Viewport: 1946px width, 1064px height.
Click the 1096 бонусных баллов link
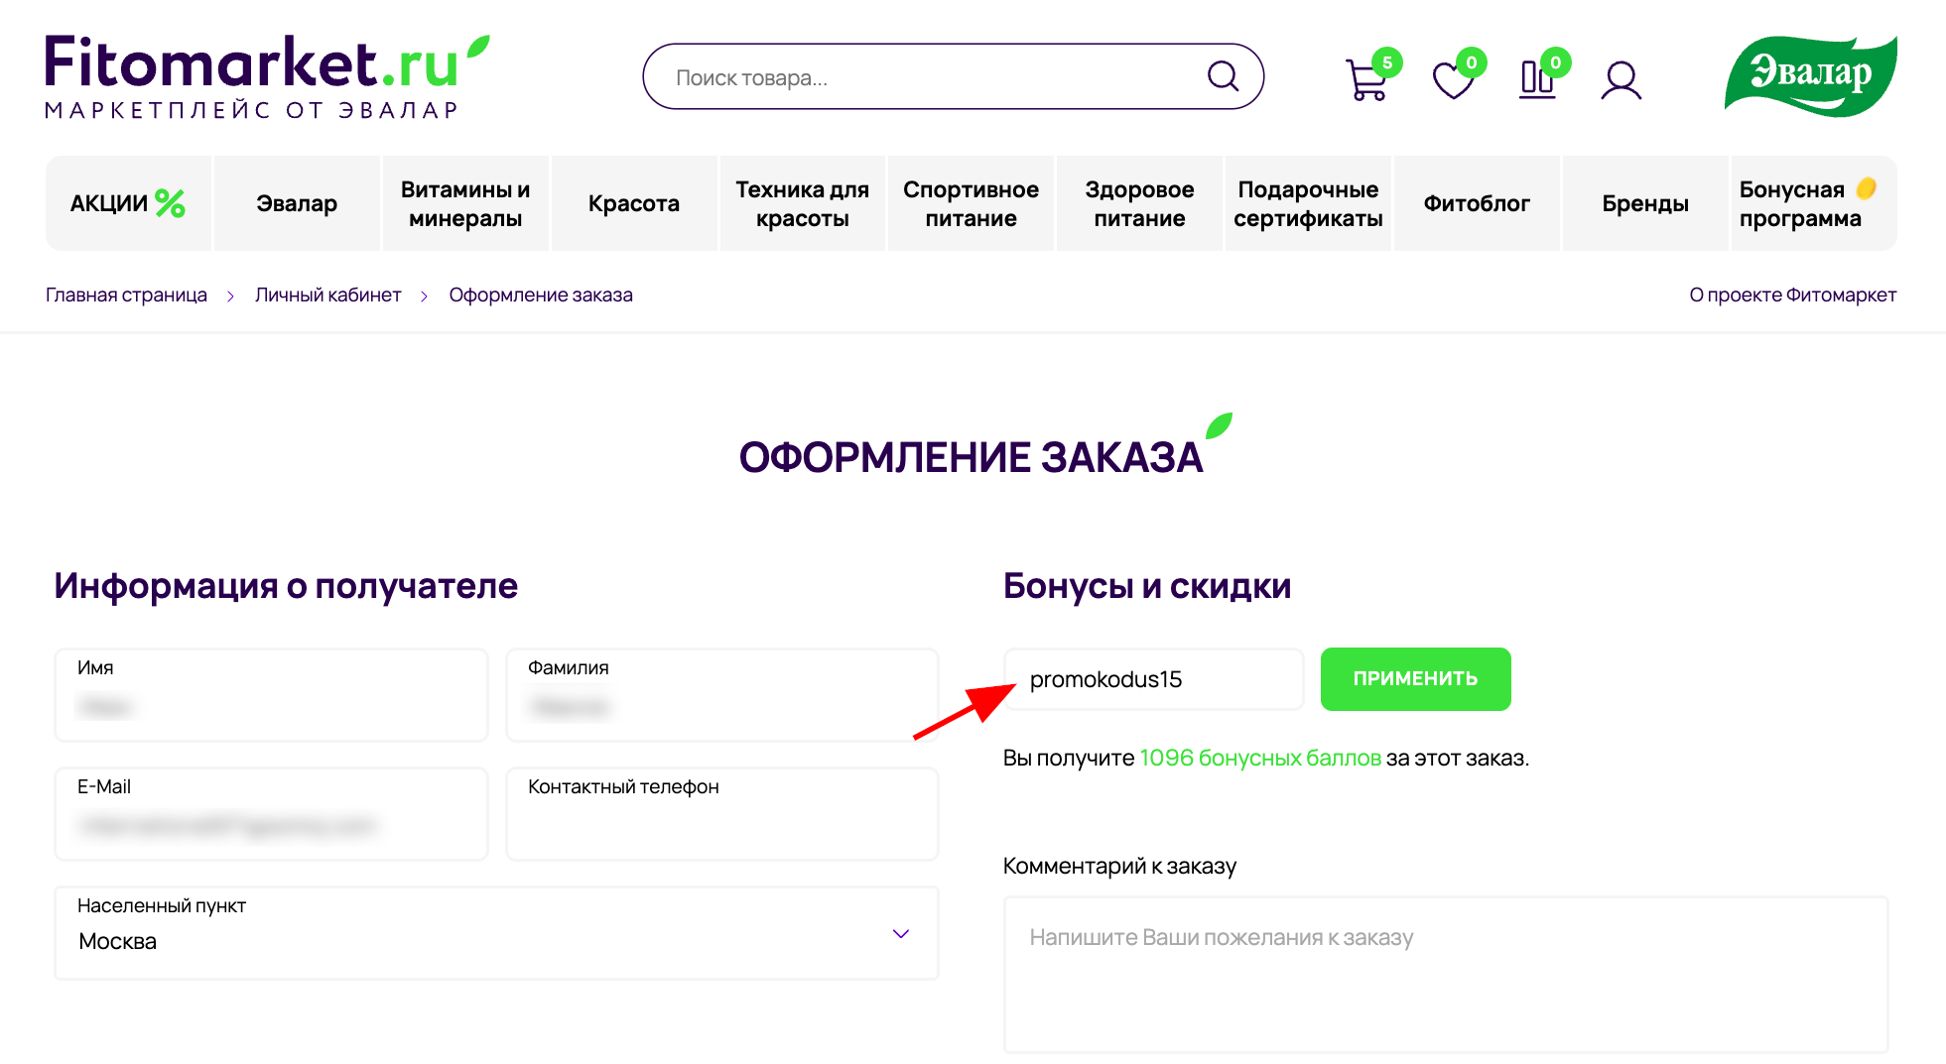[x=1259, y=758]
